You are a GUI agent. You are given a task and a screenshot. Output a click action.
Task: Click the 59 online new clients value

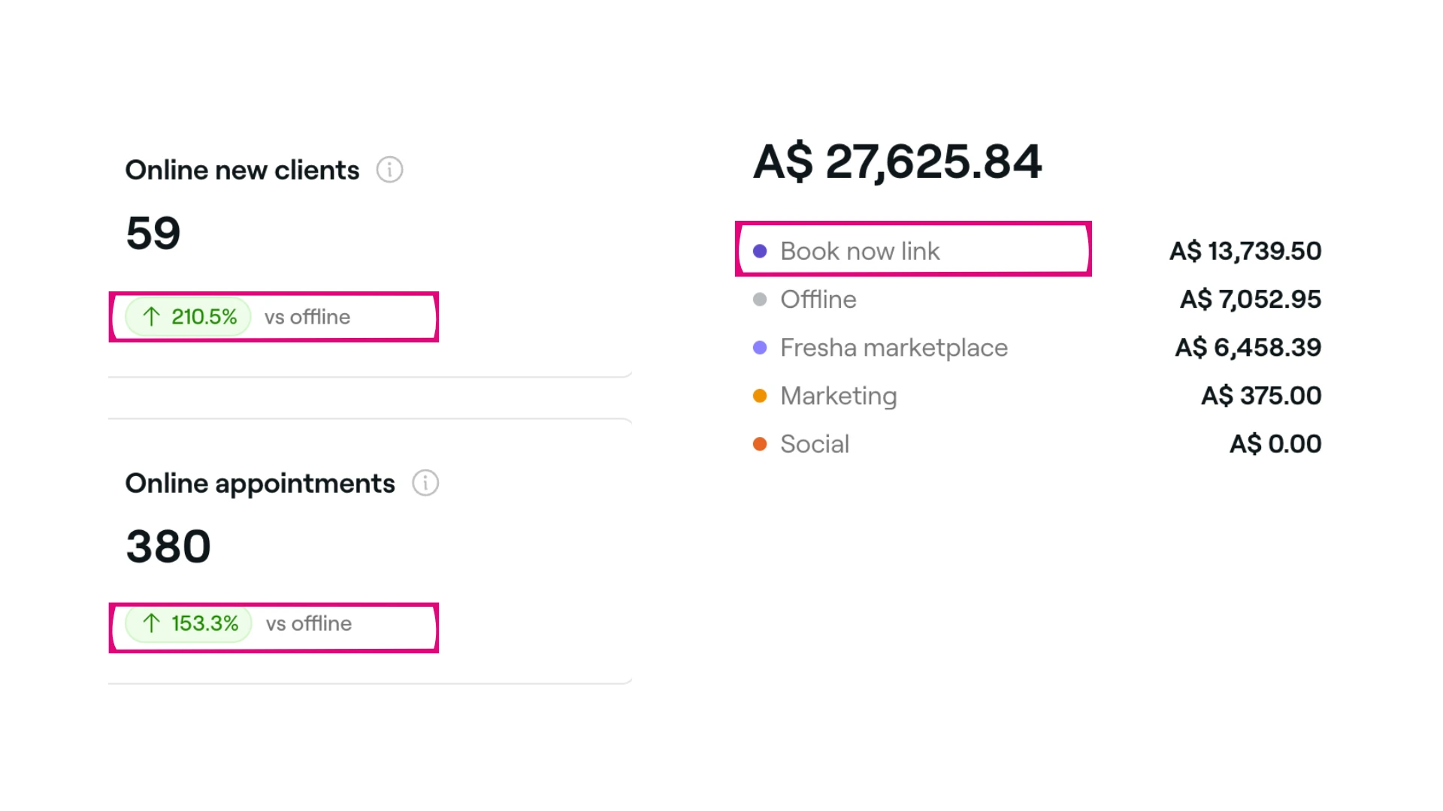[153, 233]
